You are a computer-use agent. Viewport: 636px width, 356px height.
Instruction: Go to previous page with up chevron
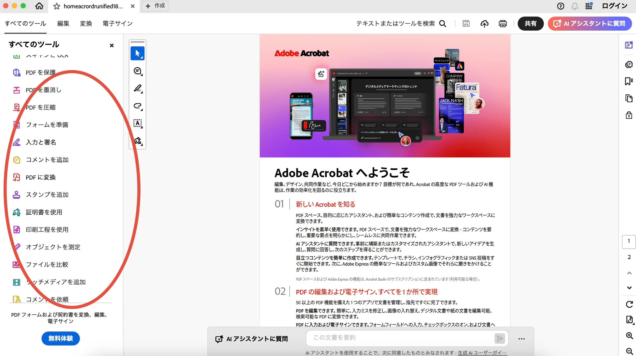[x=629, y=273]
